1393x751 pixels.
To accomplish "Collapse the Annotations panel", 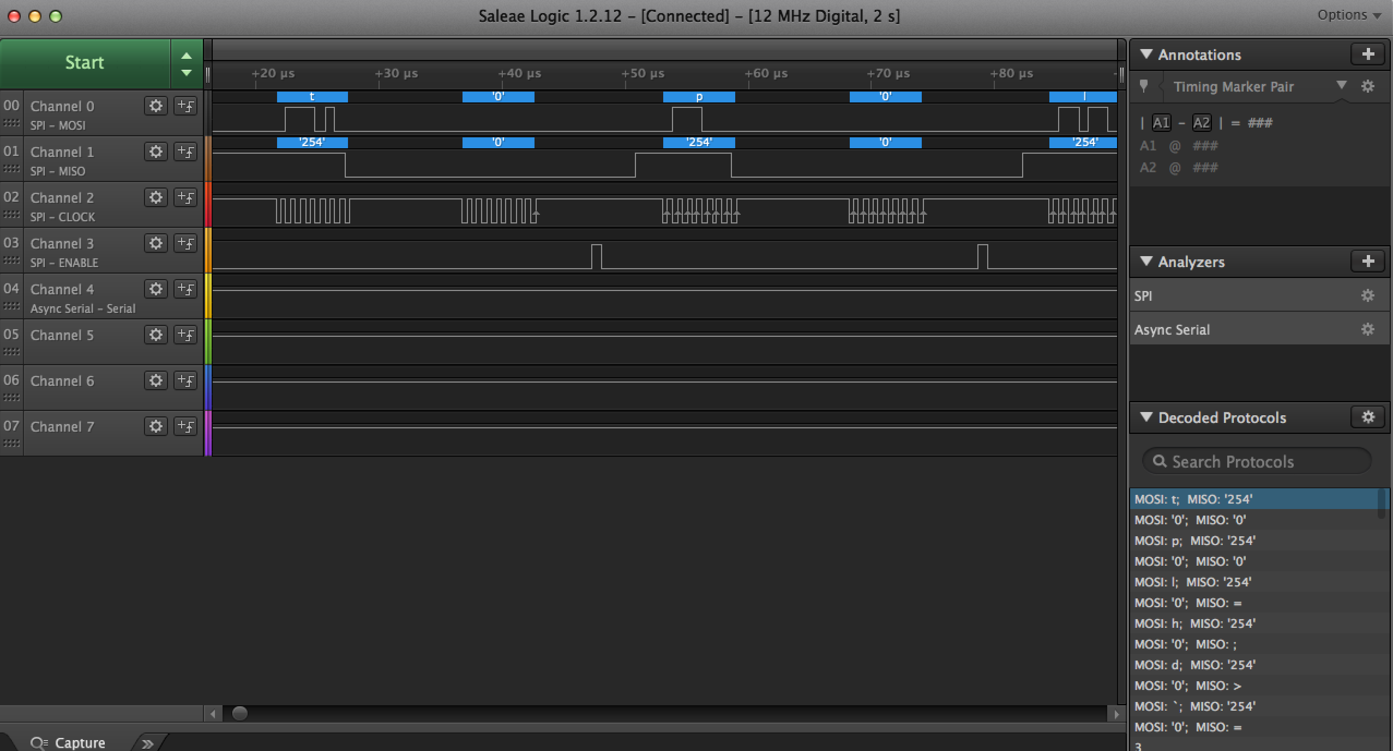I will pyautogui.click(x=1146, y=54).
